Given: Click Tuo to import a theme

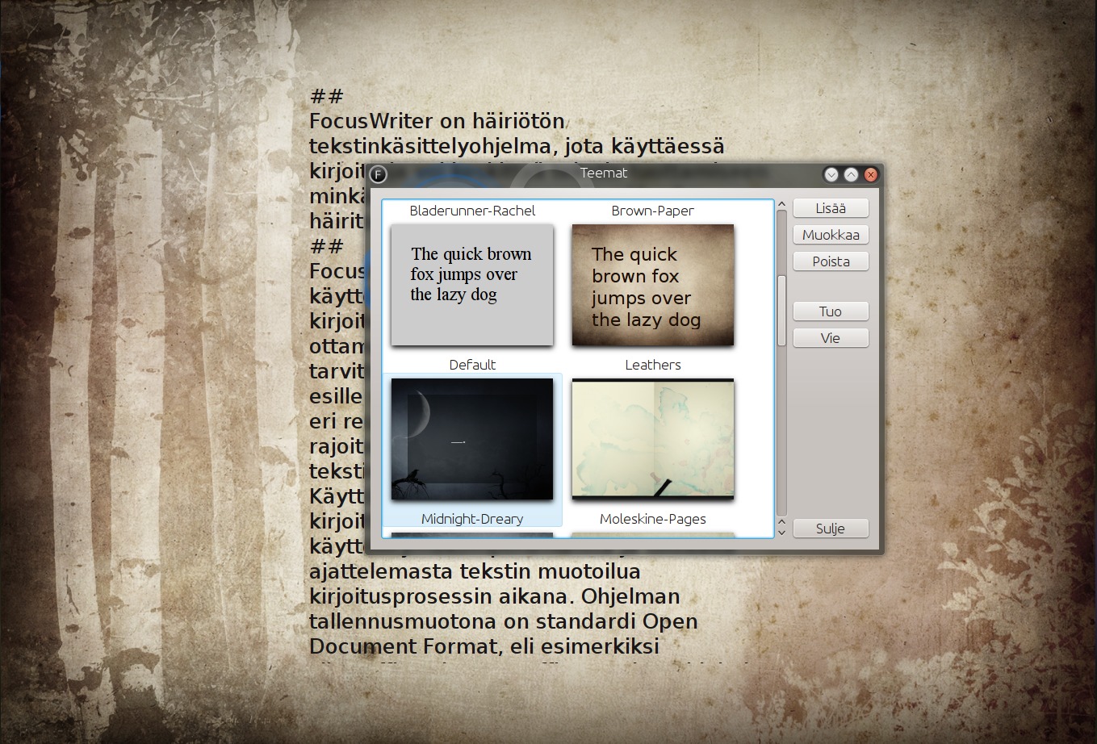Looking at the screenshot, I should [831, 311].
